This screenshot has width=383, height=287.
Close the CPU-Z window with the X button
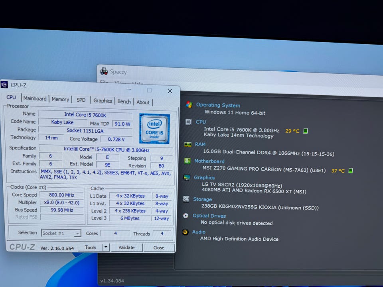[170, 91]
